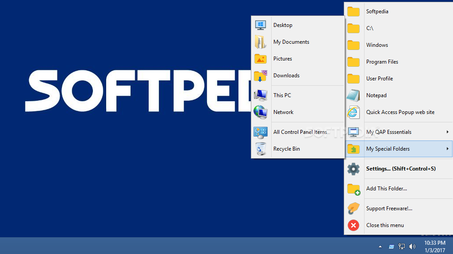Show hidden tray icons arrow
453x254 pixels.
[x=380, y=246]
